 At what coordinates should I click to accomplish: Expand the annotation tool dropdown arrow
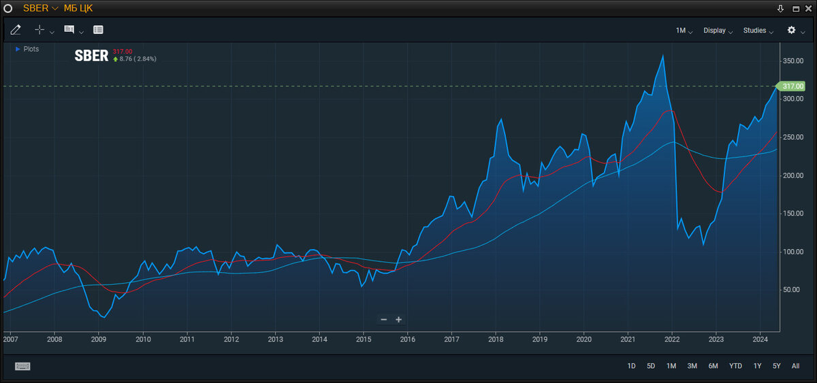tap(82, 32)
